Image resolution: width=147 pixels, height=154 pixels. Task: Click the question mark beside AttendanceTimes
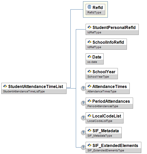coord(83,89)
